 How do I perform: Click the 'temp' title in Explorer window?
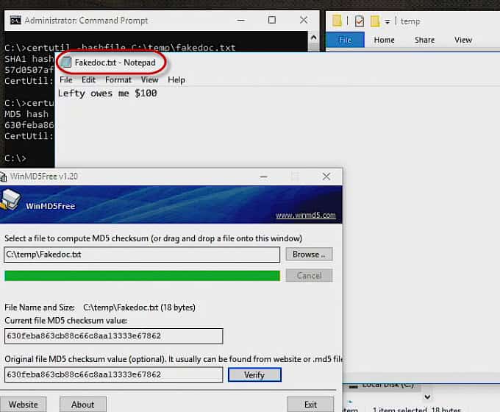(410, 21)
